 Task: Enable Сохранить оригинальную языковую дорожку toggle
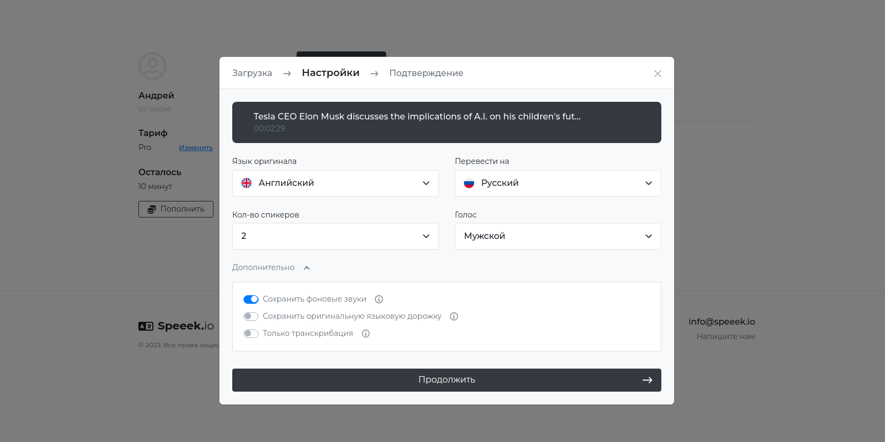(x=251, y=317)
